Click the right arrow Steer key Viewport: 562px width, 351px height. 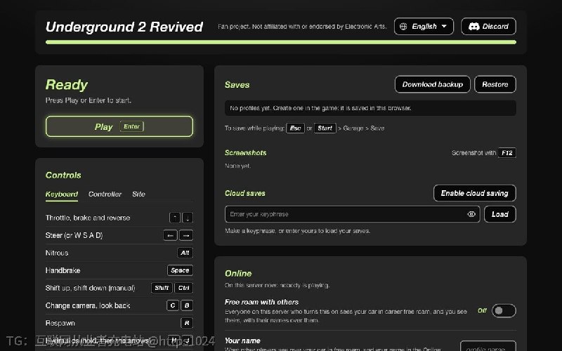[x=186, y=235]
